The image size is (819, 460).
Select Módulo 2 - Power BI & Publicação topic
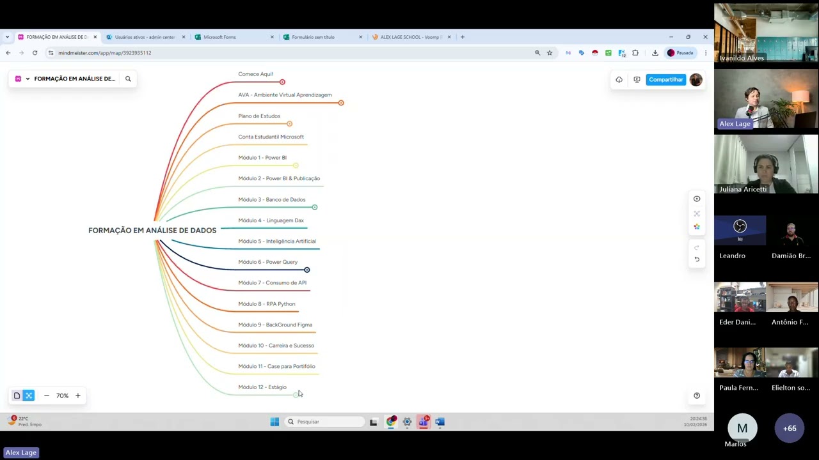coord(279,178)
